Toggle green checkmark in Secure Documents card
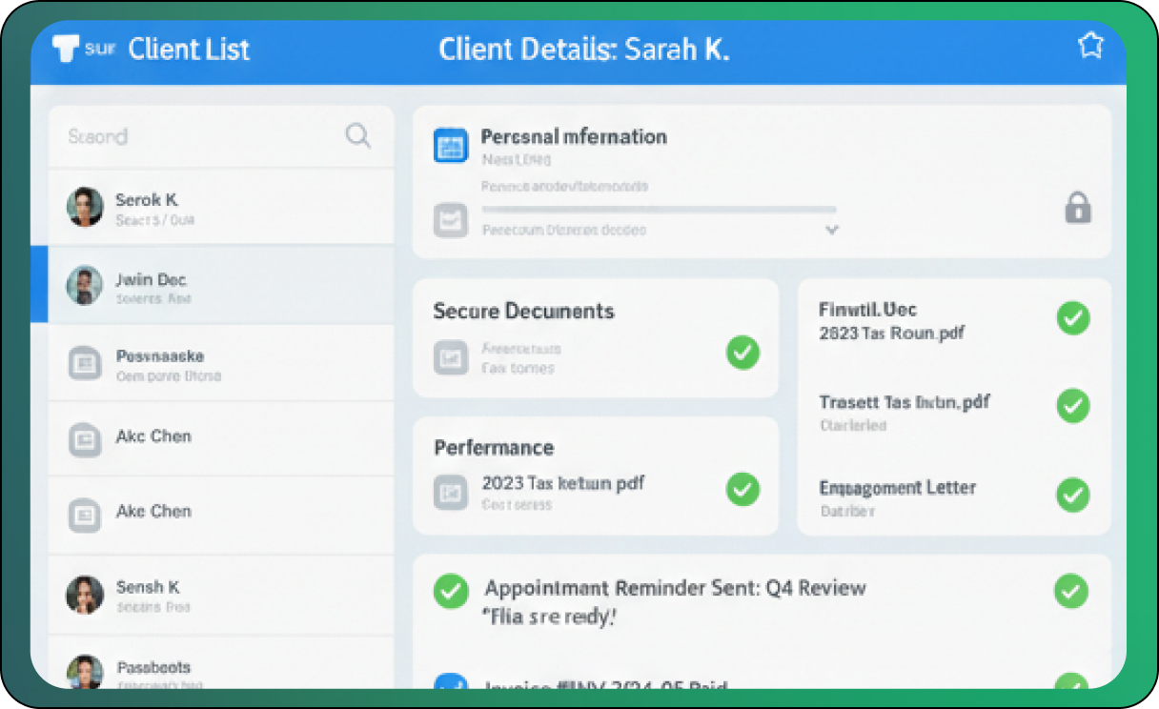 coord(742,353)
